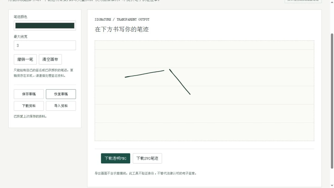
Task: Click the 下载资料 button
Action: [x=29, y=106]
